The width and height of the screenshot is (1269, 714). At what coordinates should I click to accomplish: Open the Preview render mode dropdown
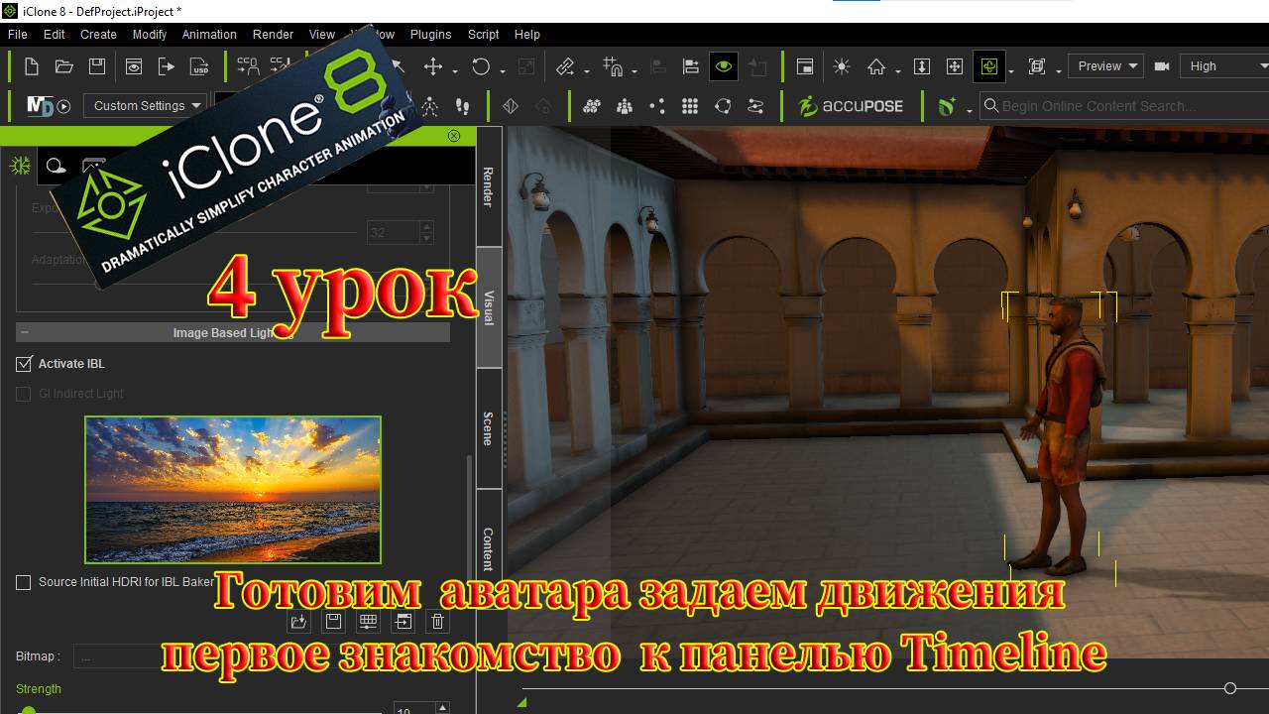tap(1106, 66)
